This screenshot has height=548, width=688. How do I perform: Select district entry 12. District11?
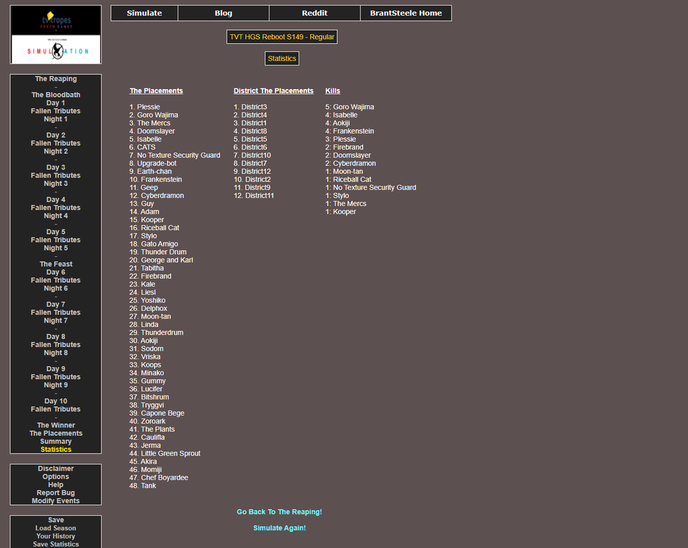[254, 196]
